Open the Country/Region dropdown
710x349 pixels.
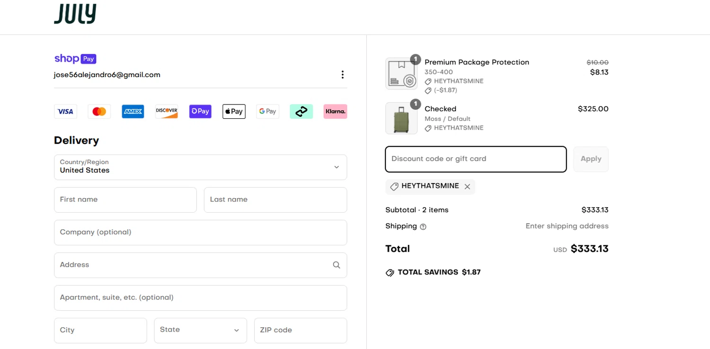[x=200, y=167]
